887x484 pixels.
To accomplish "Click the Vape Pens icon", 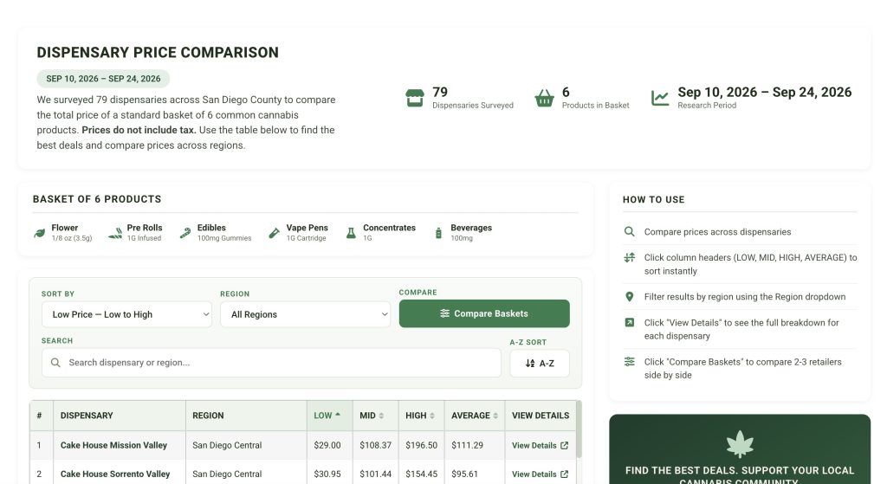I will point(274,233).
